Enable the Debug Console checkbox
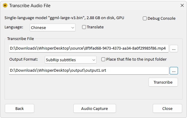Screen dimensions: 187x118 point(145,18)
